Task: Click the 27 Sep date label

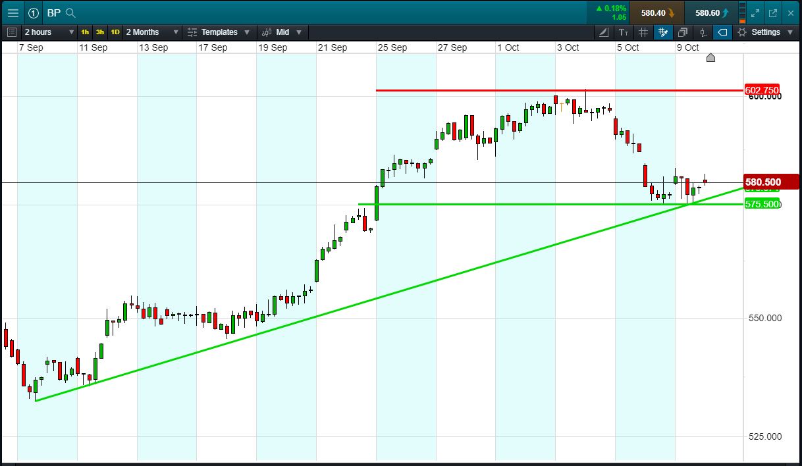Action: [x=452, y=47]
